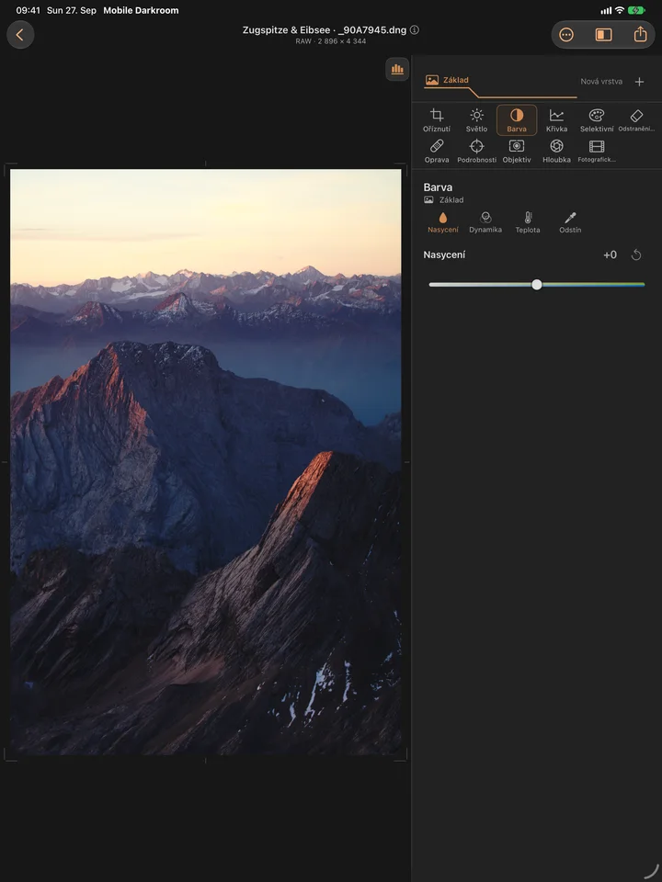Click the Nasycení saturation slider handle

pos(536,285)
